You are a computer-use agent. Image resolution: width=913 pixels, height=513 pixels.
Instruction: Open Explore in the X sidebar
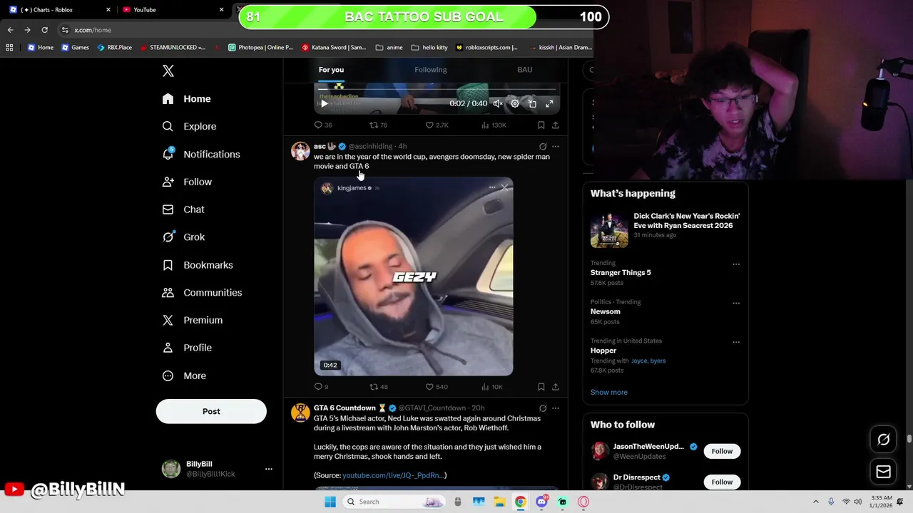(x=190, y=126)
